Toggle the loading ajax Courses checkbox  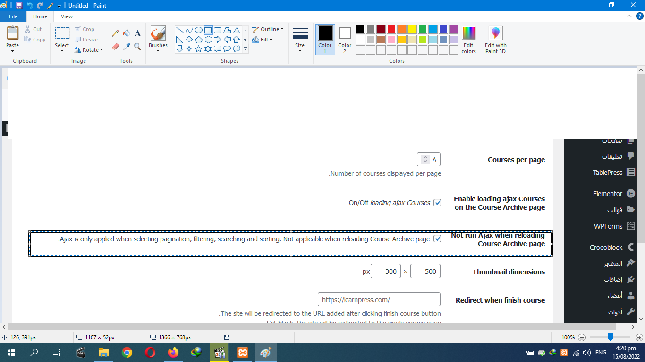[x=437, y=203]
